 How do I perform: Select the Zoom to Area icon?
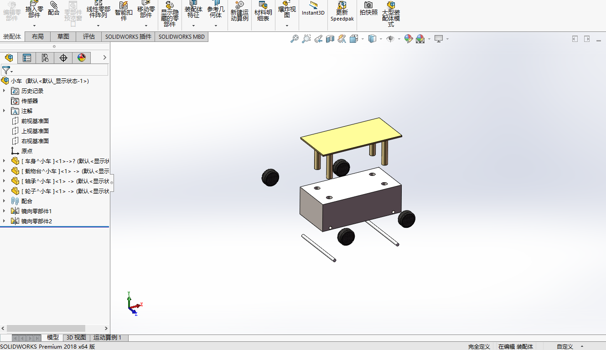tap(306, 39)
